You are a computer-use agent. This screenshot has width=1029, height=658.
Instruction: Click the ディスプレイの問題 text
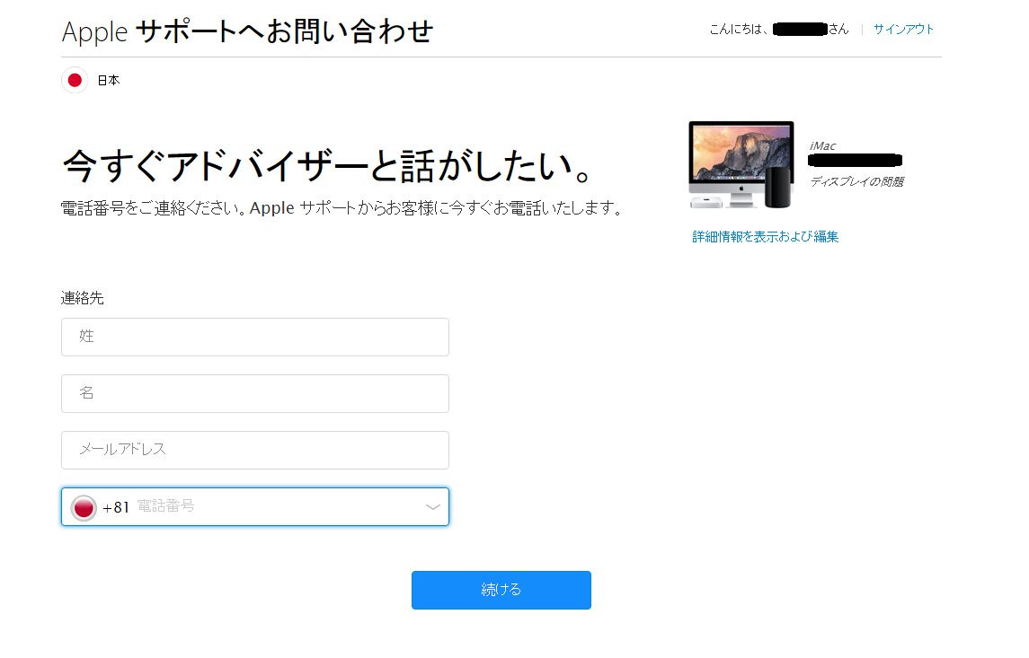click(x=857, y=181)
